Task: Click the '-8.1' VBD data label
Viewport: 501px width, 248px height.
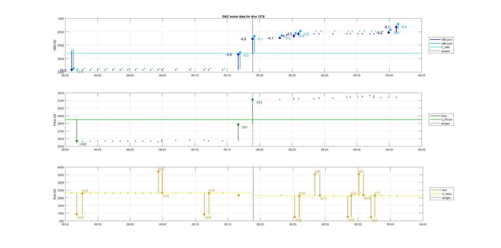Action: click(387, 27)
